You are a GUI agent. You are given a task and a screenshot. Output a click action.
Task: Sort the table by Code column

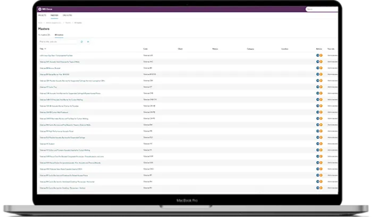[x=146, y=49]
